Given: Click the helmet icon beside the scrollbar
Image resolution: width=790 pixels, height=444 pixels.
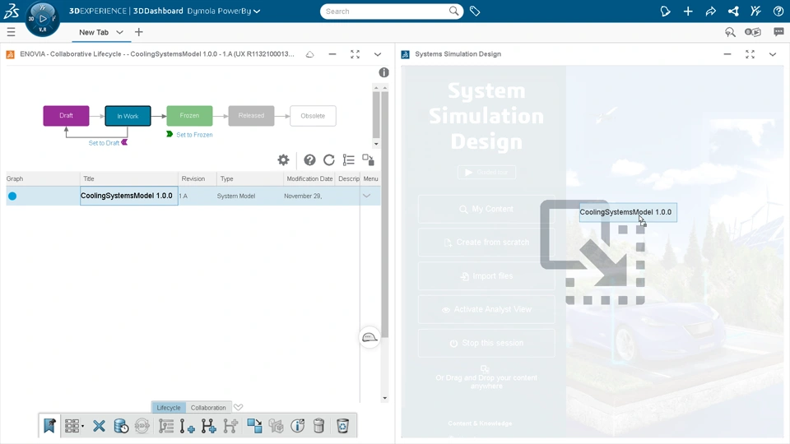Looking at the screenshot, I should (x=369, y=337).
